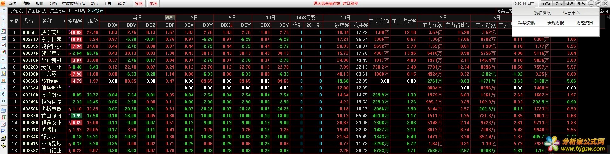Click the 说明 button in 当日 header
610x154 pixels.
[x=170, y=18]
